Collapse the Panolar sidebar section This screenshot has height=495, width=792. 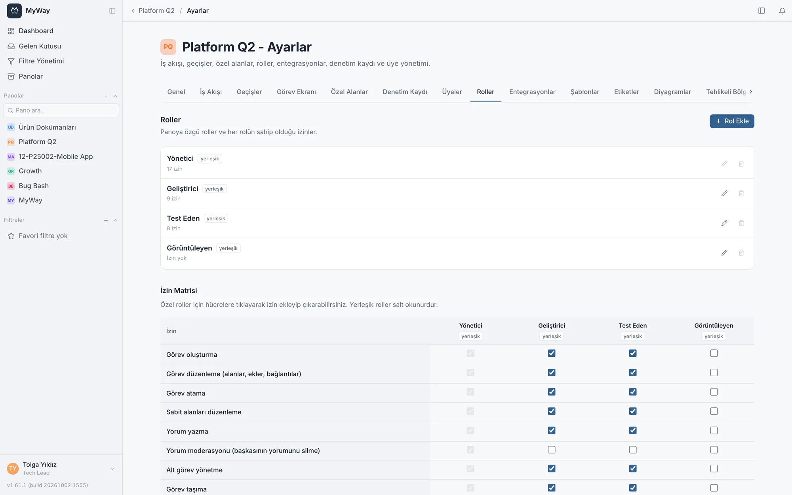tap(115, 96)
